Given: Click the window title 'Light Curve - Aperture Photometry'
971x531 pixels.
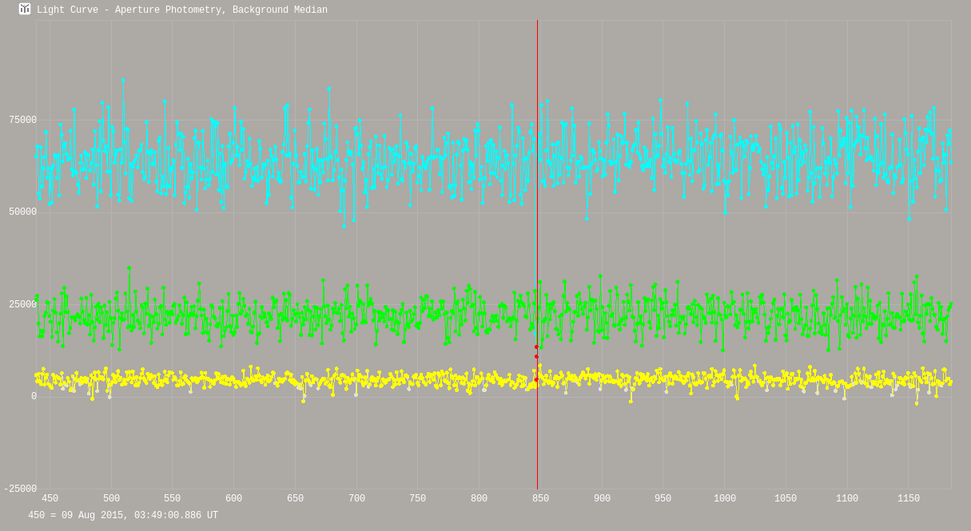Looking at the screenshot, I should 181,10.
